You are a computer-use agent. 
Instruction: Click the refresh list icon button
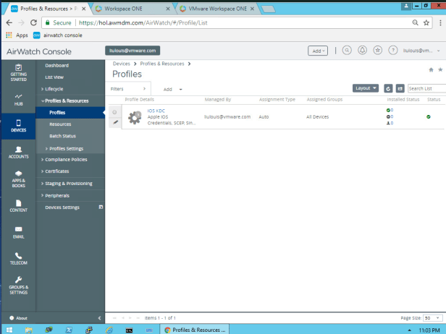(x=388, y=88)
